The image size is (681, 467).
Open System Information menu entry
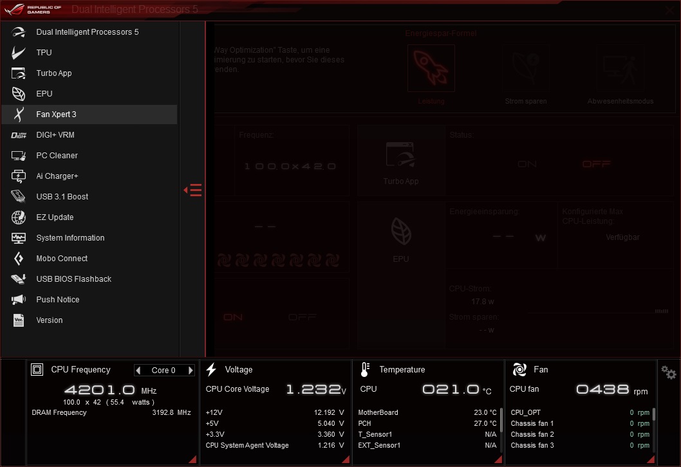89,238
